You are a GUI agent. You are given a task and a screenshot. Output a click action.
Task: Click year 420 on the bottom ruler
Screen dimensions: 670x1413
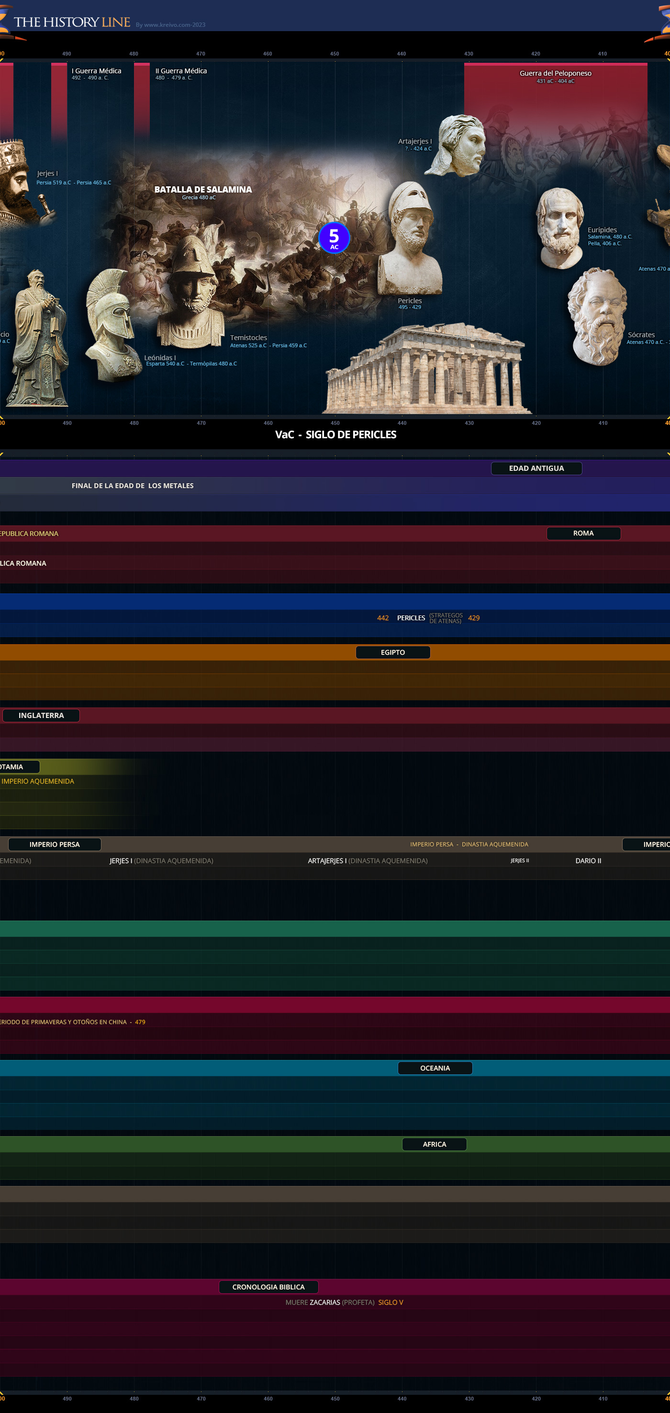pos(536,1399)
